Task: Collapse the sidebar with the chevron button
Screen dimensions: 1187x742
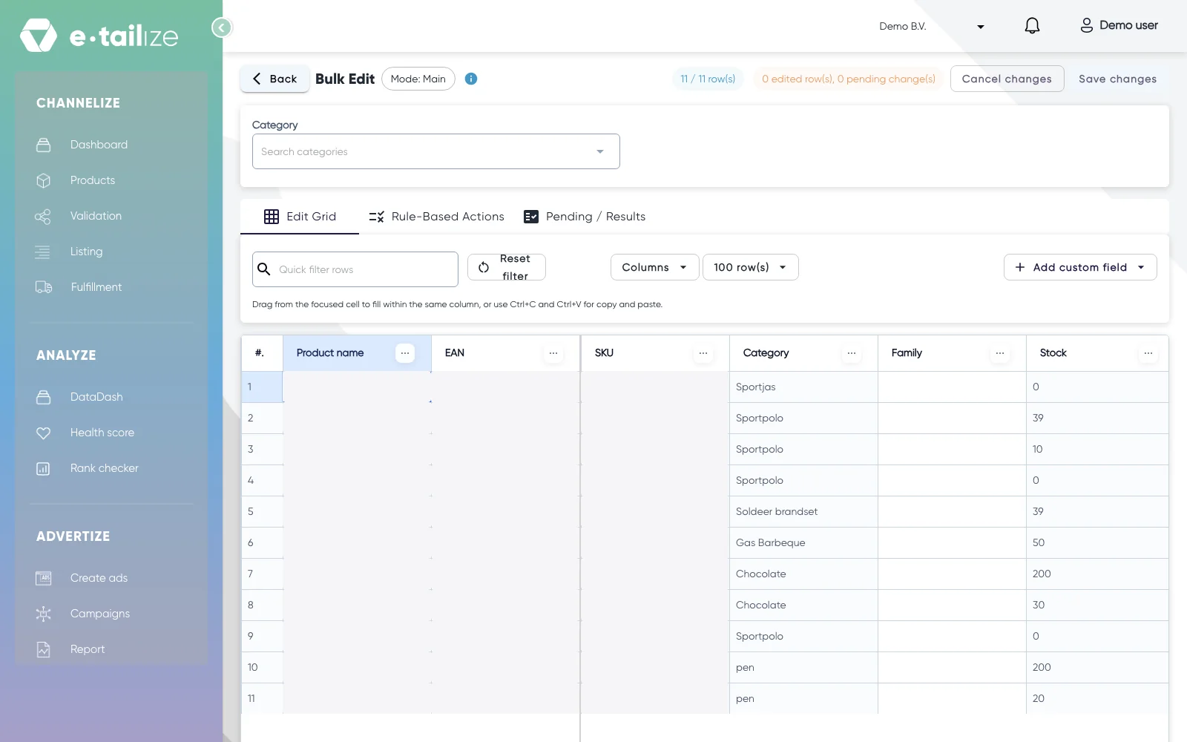Action: (x=221, y=27)
